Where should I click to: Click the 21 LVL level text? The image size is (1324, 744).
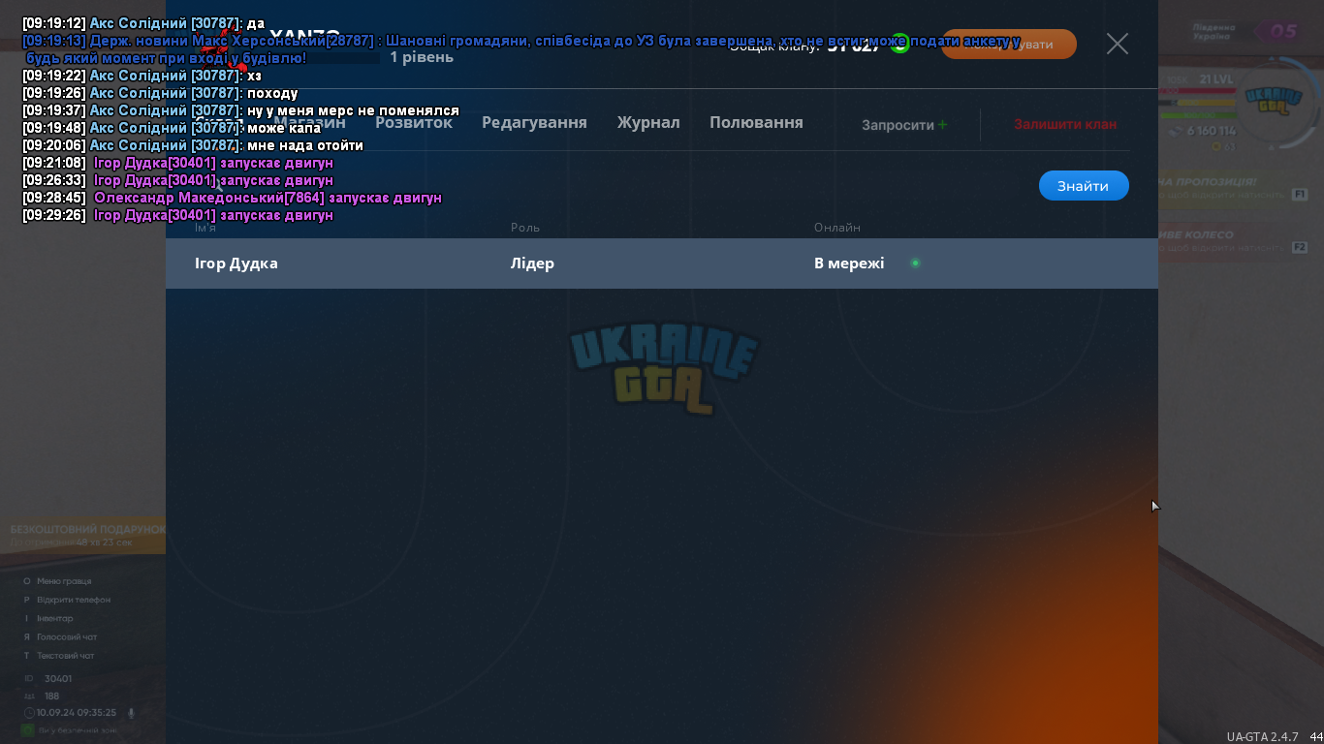coord(1217,78)
